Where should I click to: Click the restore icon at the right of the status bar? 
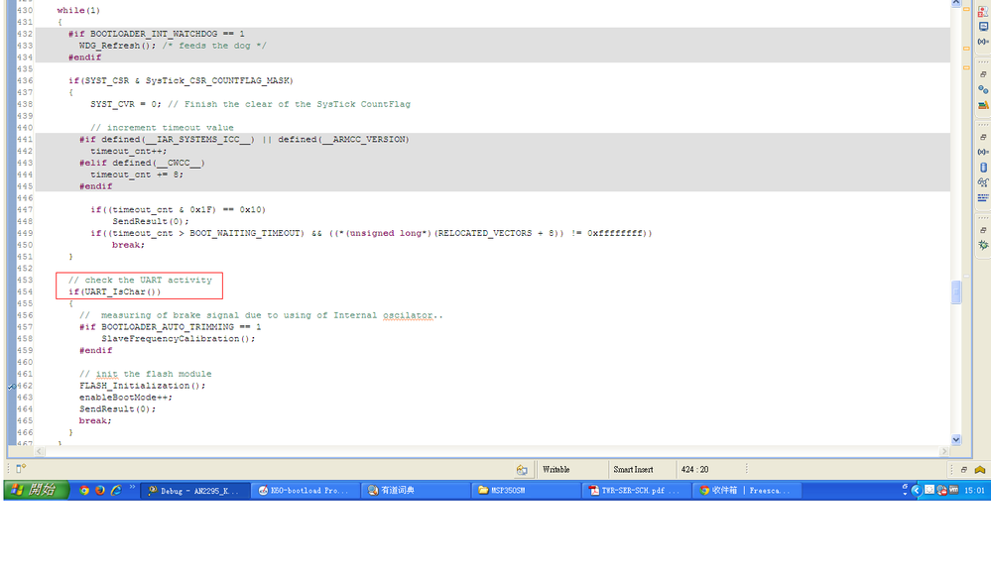(964, 470)
